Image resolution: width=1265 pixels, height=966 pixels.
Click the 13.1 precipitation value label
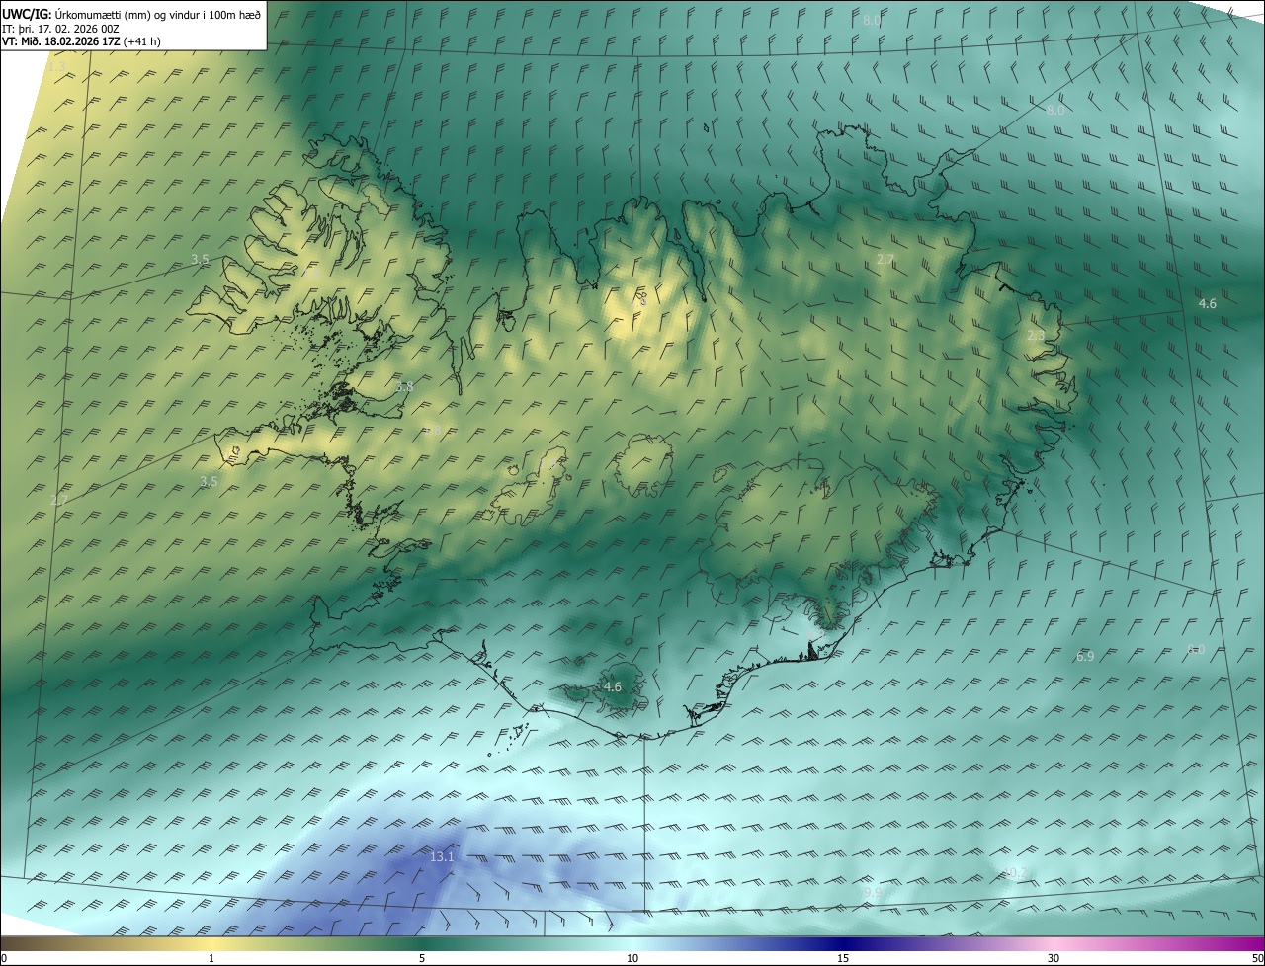pos(442,856)
